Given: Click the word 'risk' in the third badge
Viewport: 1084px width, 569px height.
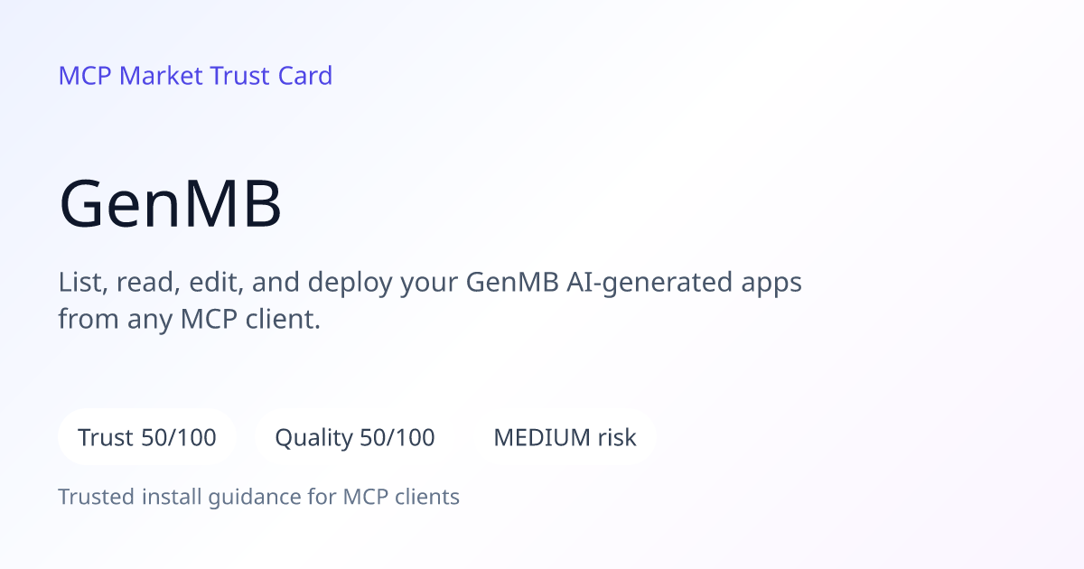Looking at the screenshot, I should 617,438.
